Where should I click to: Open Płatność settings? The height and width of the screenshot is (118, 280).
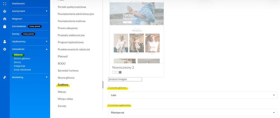point(63,56)
